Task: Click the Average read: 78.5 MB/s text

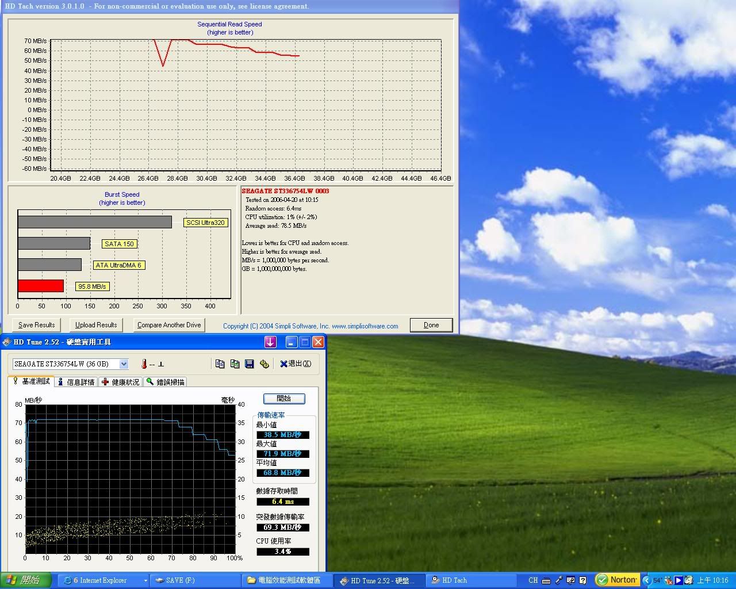Action: pos(275,226)
